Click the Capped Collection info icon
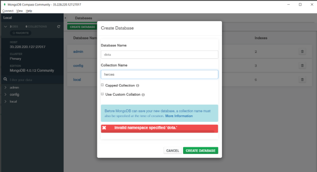This screenshot has width=317, height=172. tap(137, 85)
